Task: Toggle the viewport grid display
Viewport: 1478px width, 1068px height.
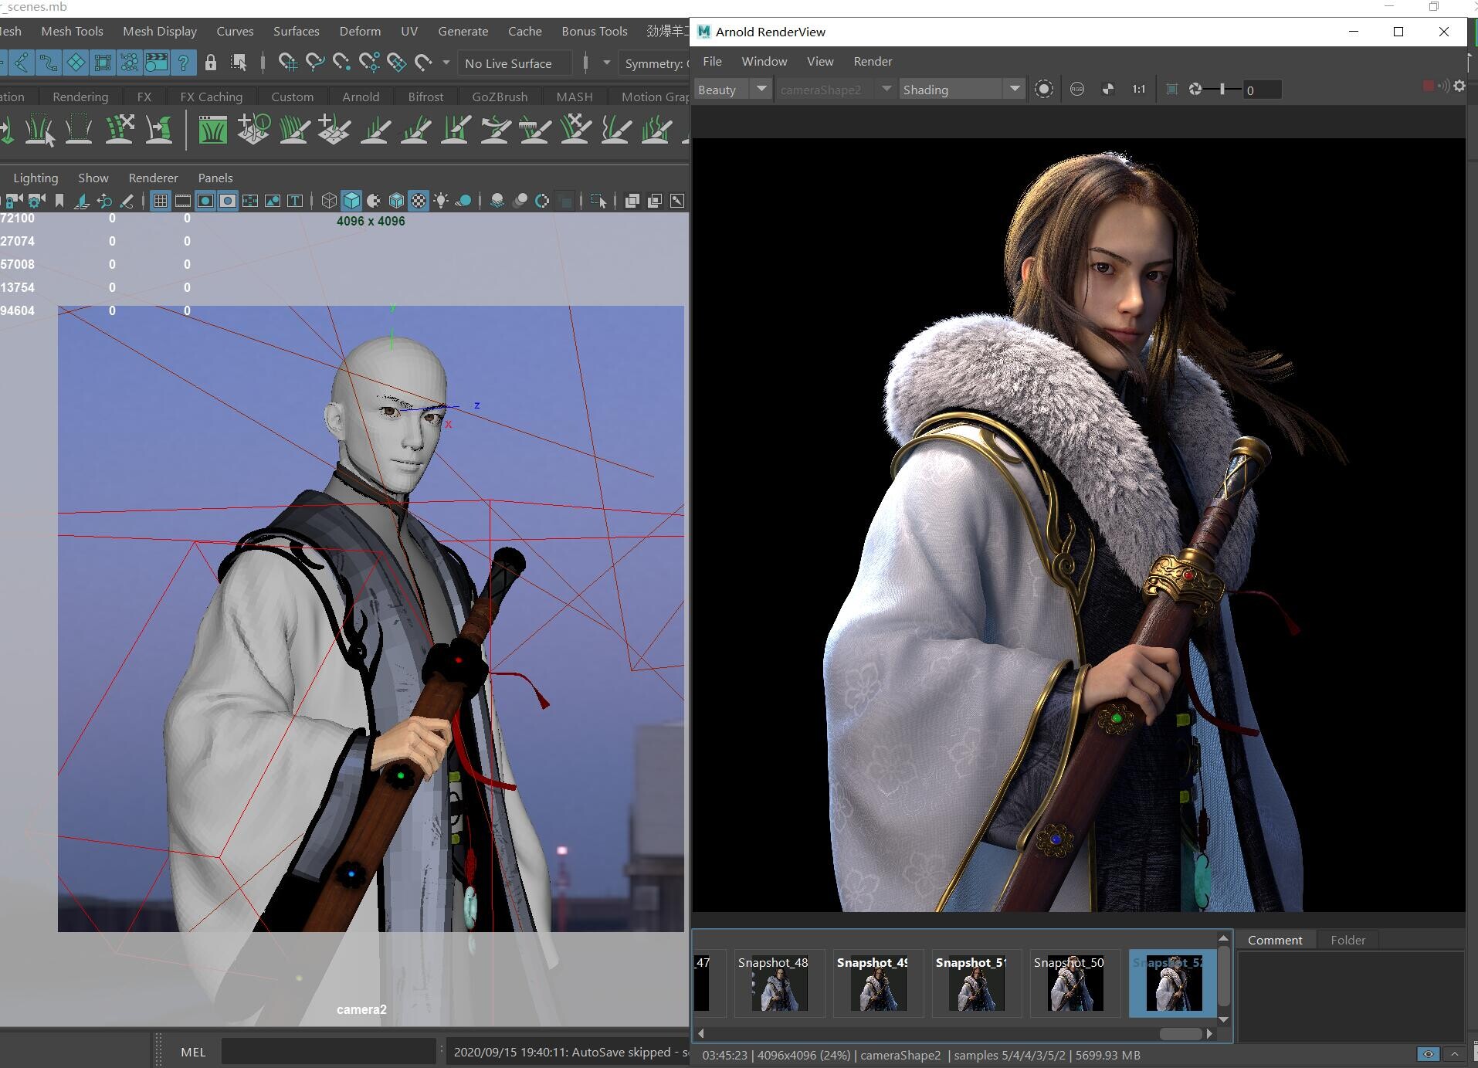Action: point(160,201)
